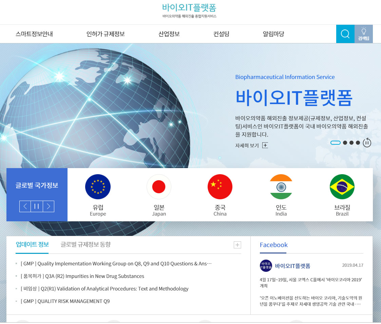
Task: Expand the 자세히 보기 plus button
Action: pos(265,145)
